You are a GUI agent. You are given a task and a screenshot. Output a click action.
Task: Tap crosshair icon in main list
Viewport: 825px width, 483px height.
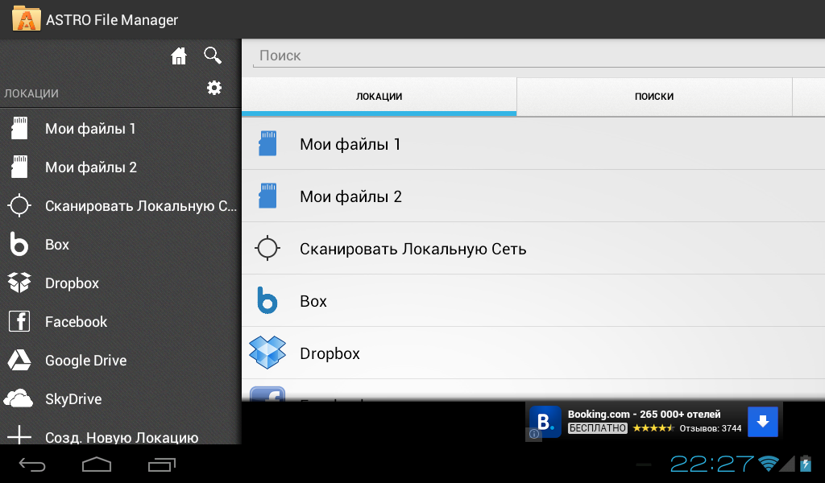coord(267,248)
